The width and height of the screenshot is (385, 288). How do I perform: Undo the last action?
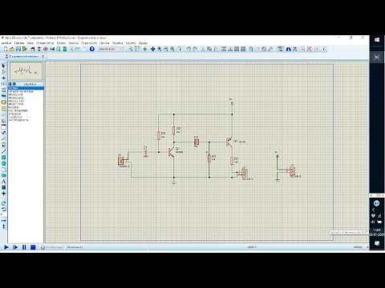188,49
